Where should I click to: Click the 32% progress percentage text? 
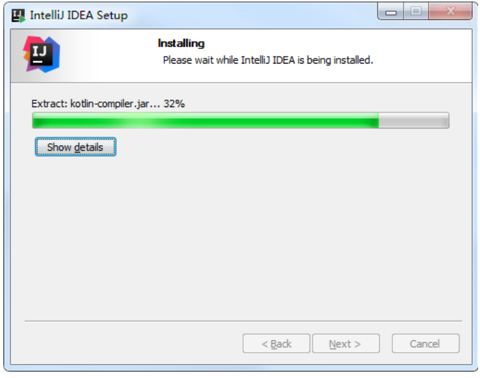[x=174, y=104]
